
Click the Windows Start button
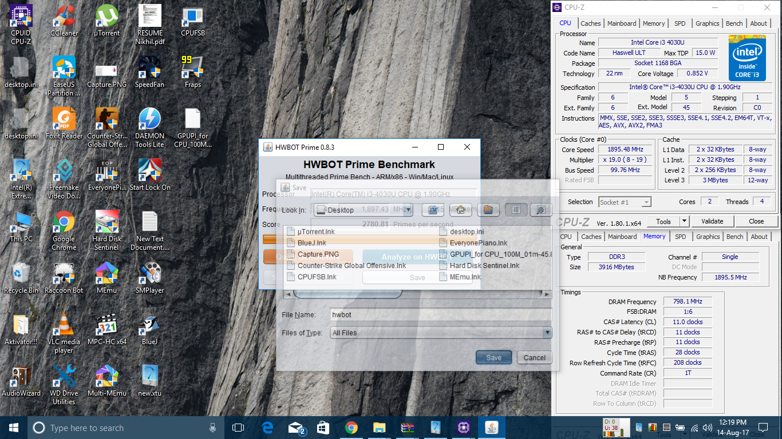[x=14, y=428]
